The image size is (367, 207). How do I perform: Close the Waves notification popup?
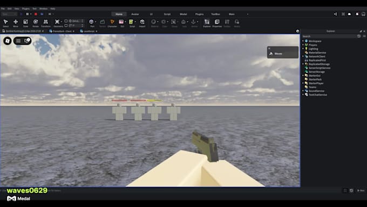pyautogui.click(x=269, y=48)
